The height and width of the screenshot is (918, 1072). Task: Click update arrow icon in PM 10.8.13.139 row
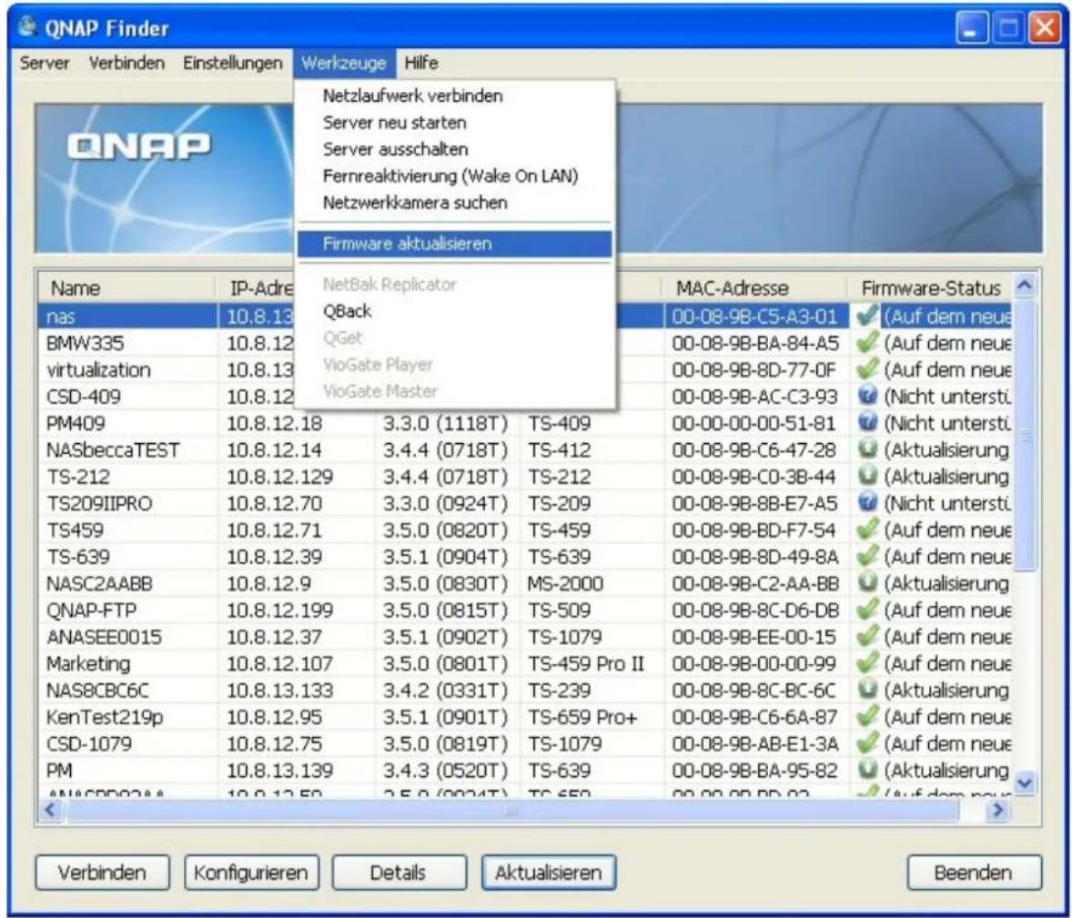[x=867, y=770]
